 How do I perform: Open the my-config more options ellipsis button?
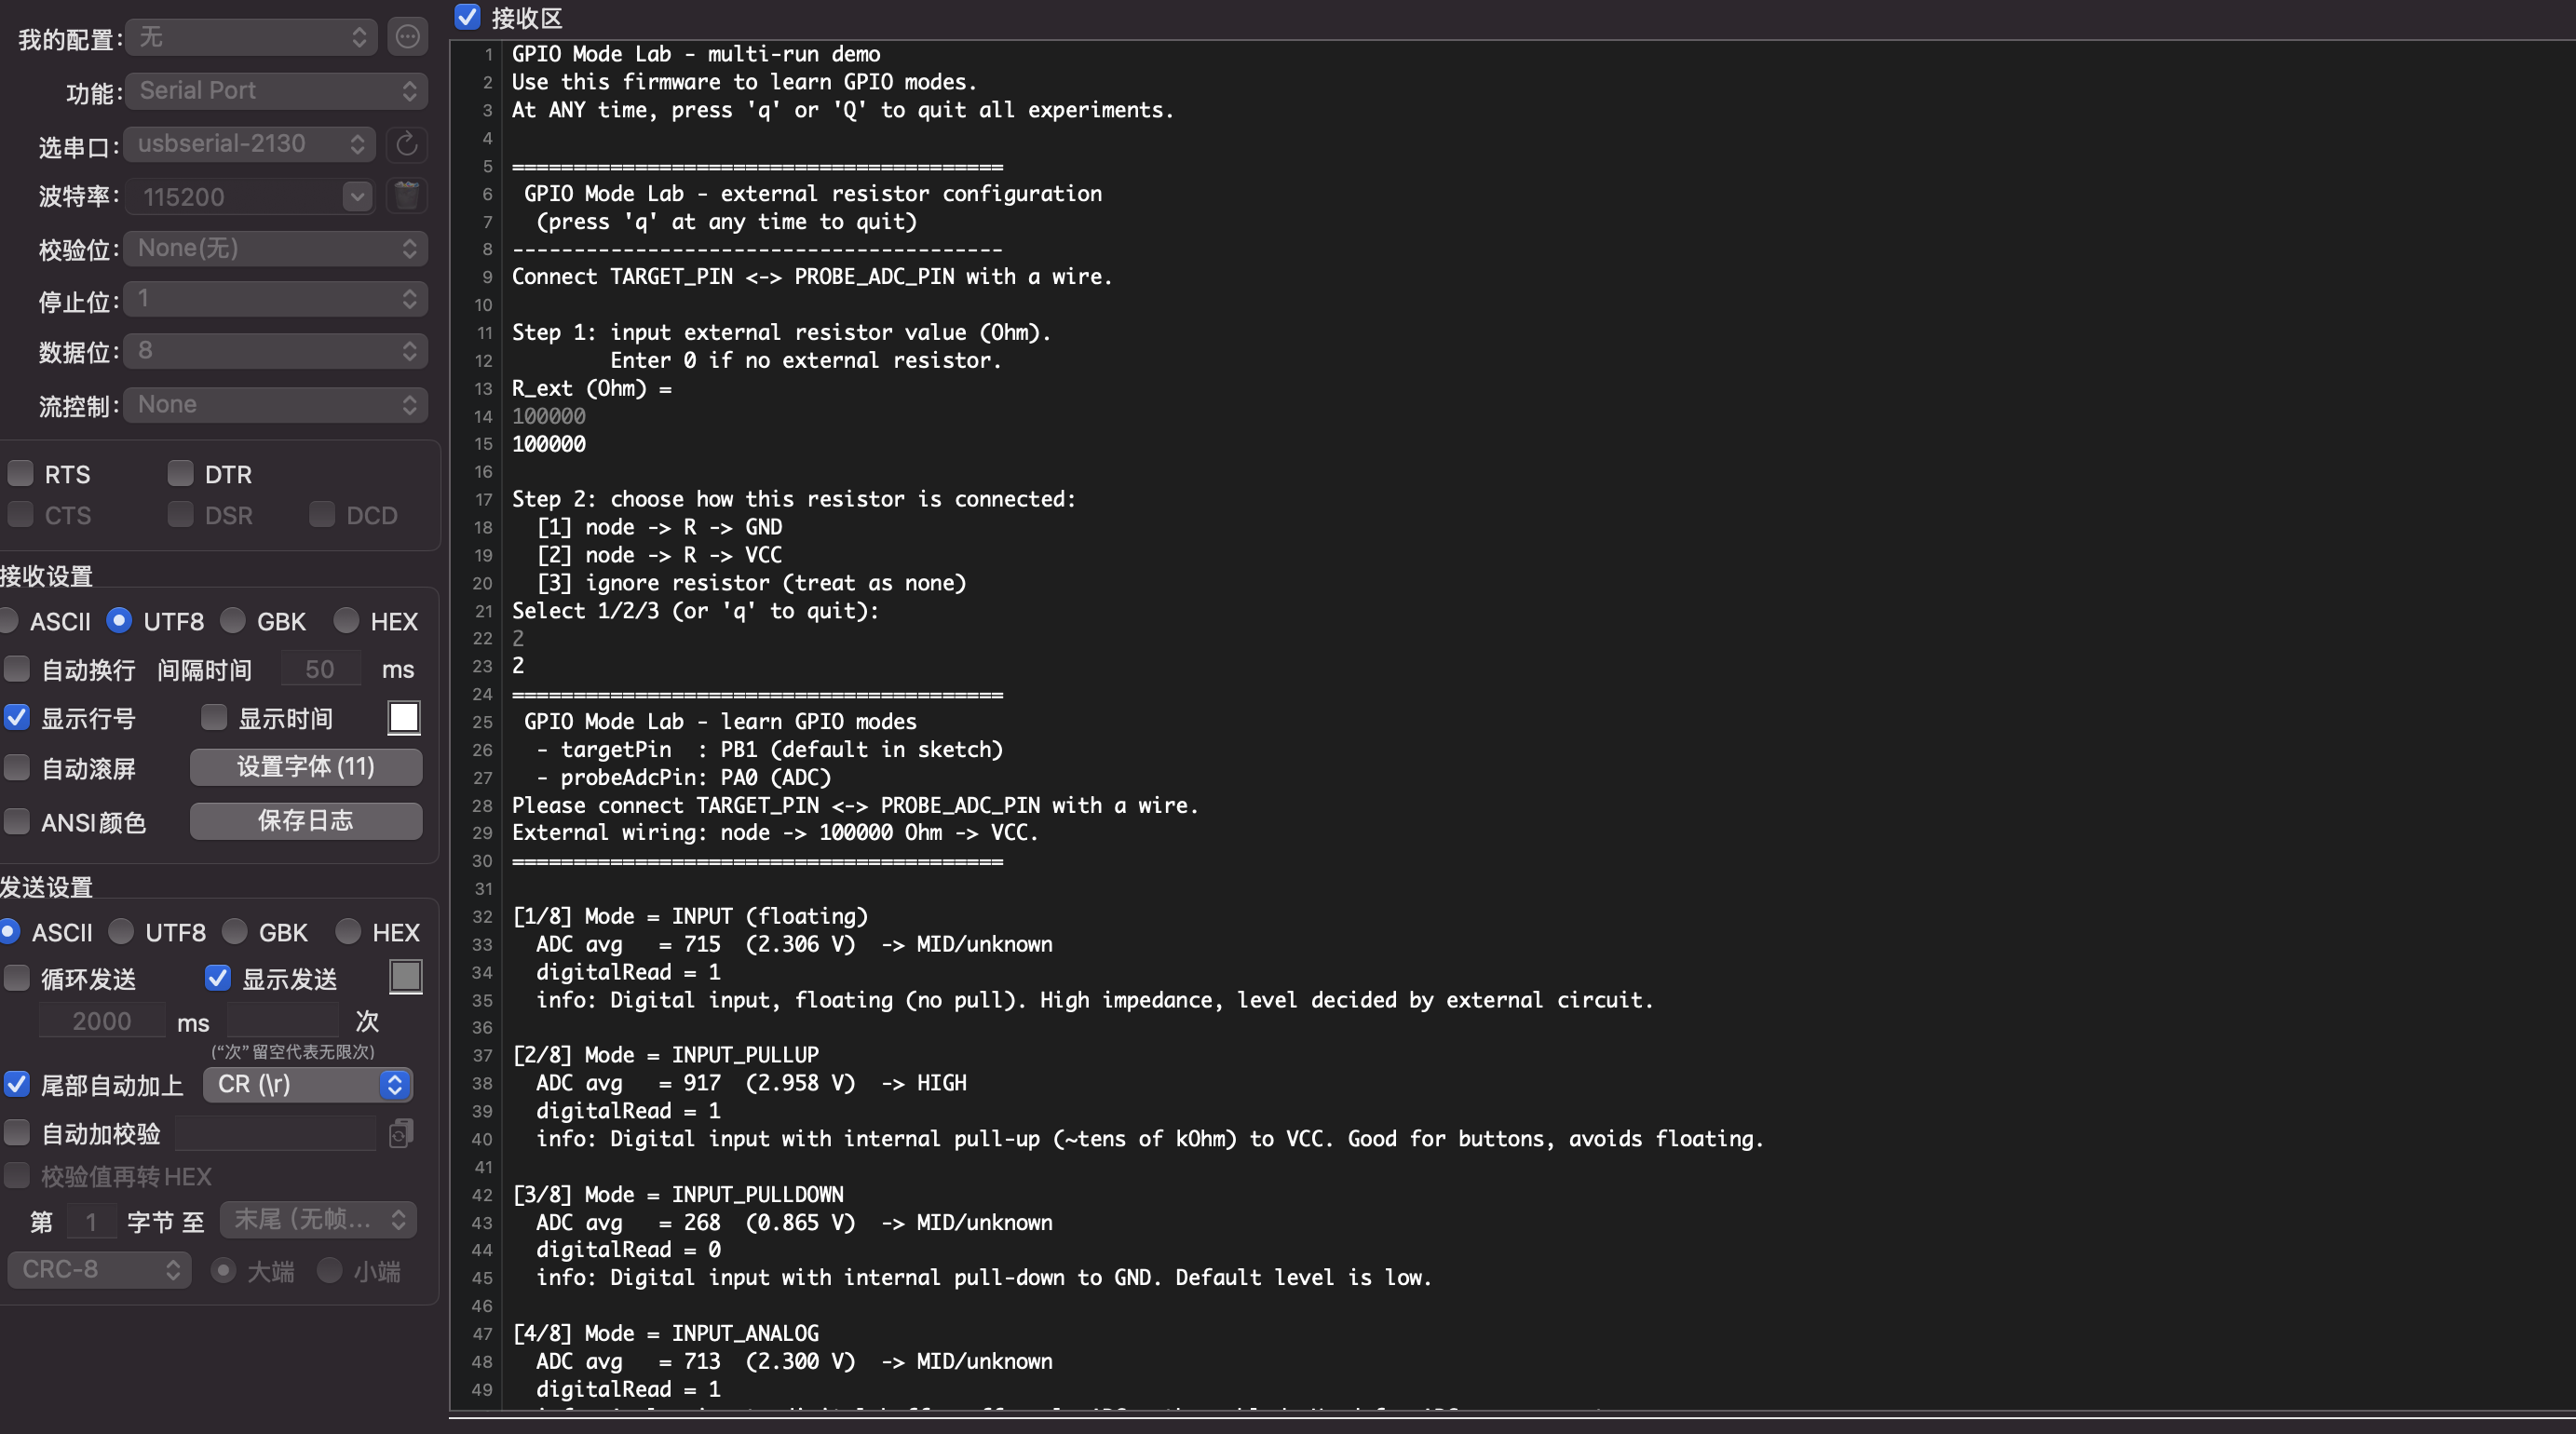tap(407, 38)
